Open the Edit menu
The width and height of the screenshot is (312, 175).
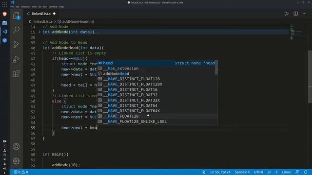coord(18,7)
